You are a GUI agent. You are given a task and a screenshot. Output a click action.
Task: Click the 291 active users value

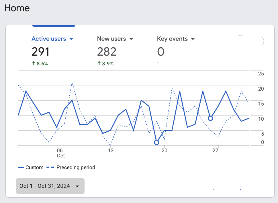[40, 52]
